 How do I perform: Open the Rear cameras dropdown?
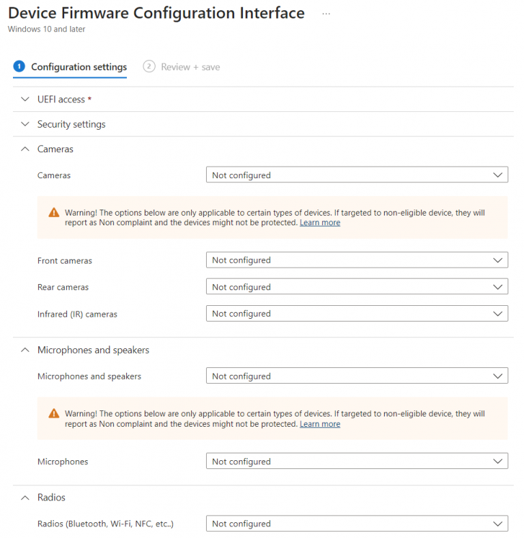point(357,287)
